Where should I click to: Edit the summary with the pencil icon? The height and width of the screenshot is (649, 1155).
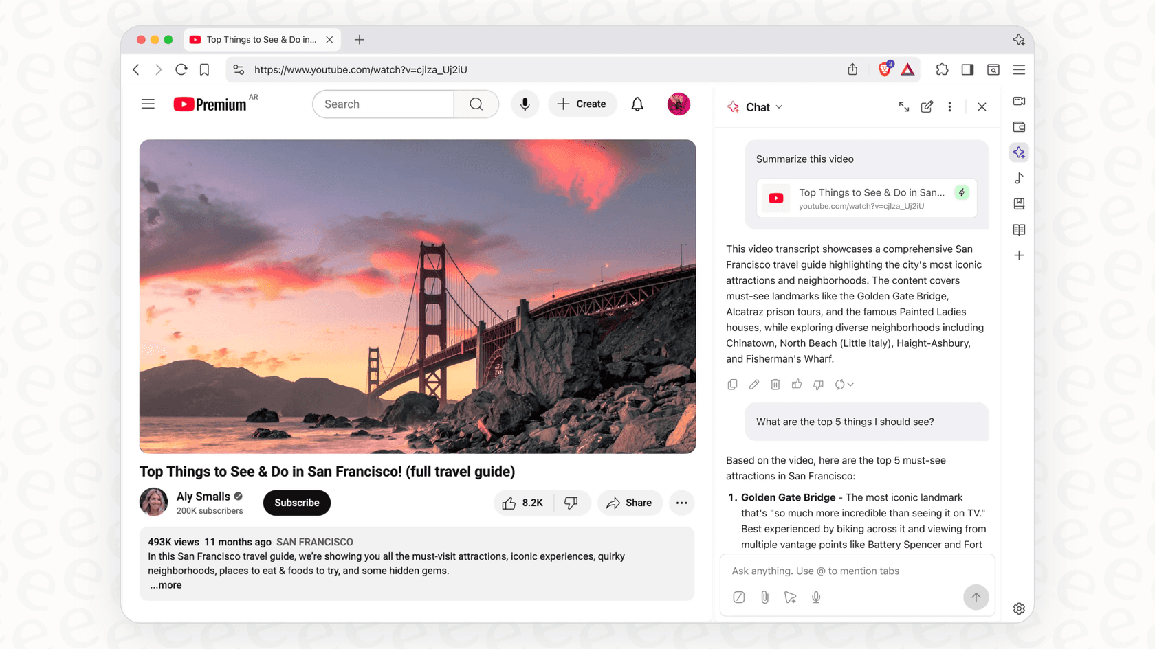(753, 385)
